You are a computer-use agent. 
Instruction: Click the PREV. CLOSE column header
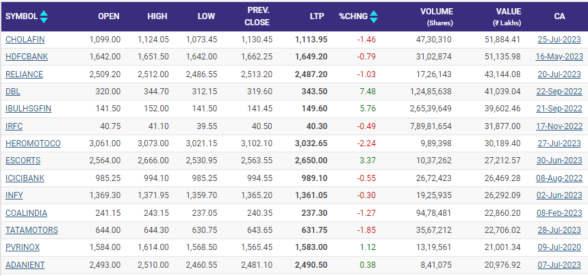[x=258, y=16]
